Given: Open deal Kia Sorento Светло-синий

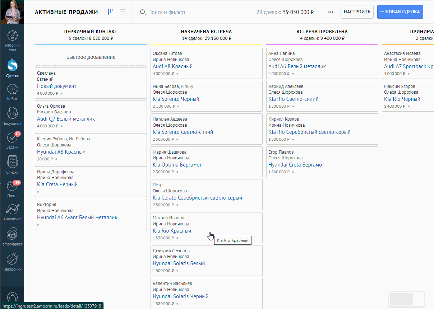Looking at the screenshot, I should click(x=183, y=132).
